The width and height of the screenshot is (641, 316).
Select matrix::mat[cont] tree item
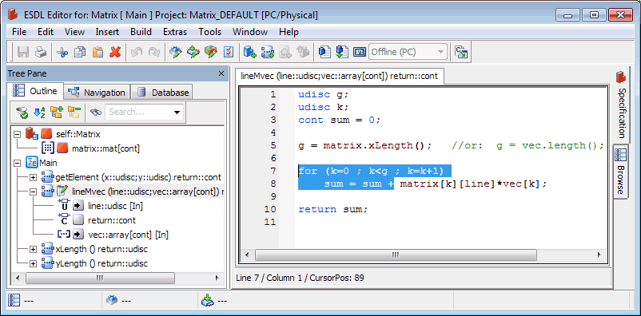pyautogui.click(x=106, y=148)
